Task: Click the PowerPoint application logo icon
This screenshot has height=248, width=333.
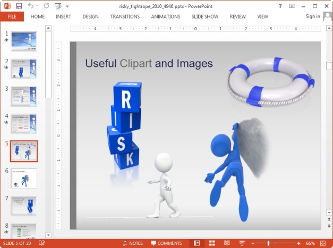Action: pos(7,6)
